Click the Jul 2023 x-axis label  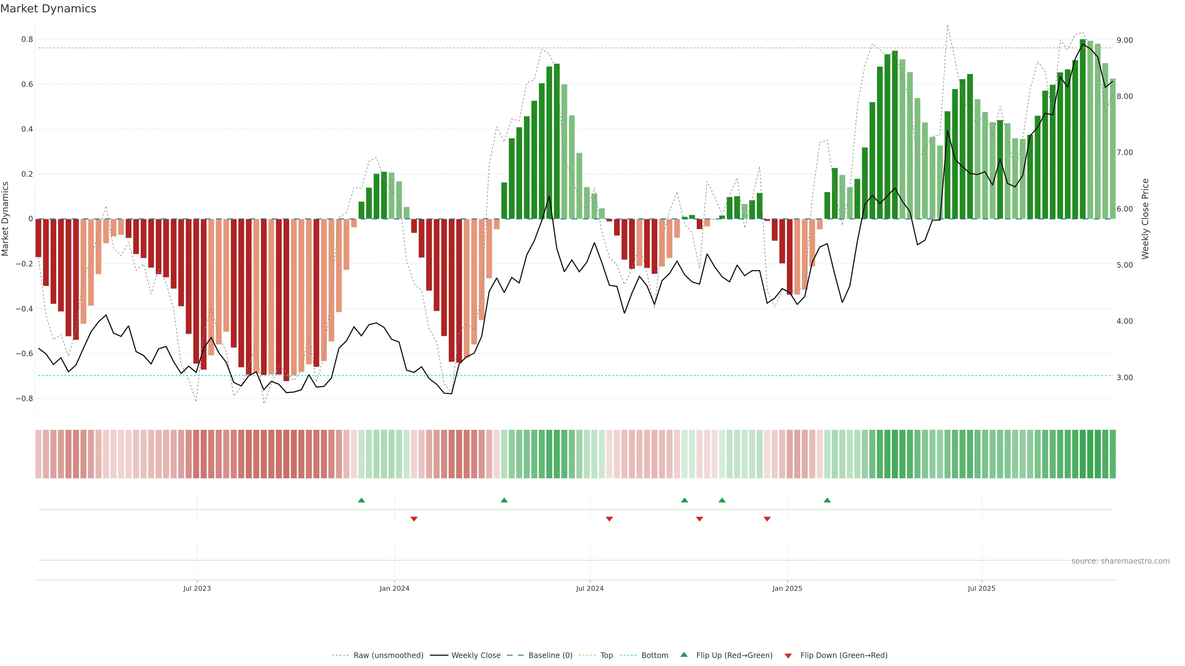point(197,588)
